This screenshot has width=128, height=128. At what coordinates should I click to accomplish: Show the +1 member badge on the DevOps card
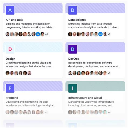coord(109,73)
